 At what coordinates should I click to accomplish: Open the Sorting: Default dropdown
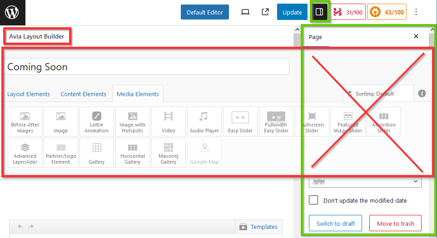[378, 94]
